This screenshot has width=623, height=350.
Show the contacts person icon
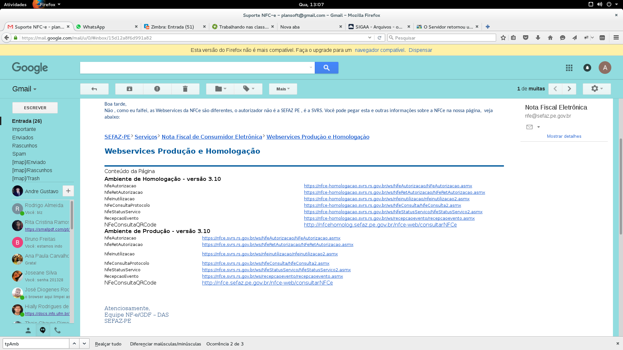28,330
